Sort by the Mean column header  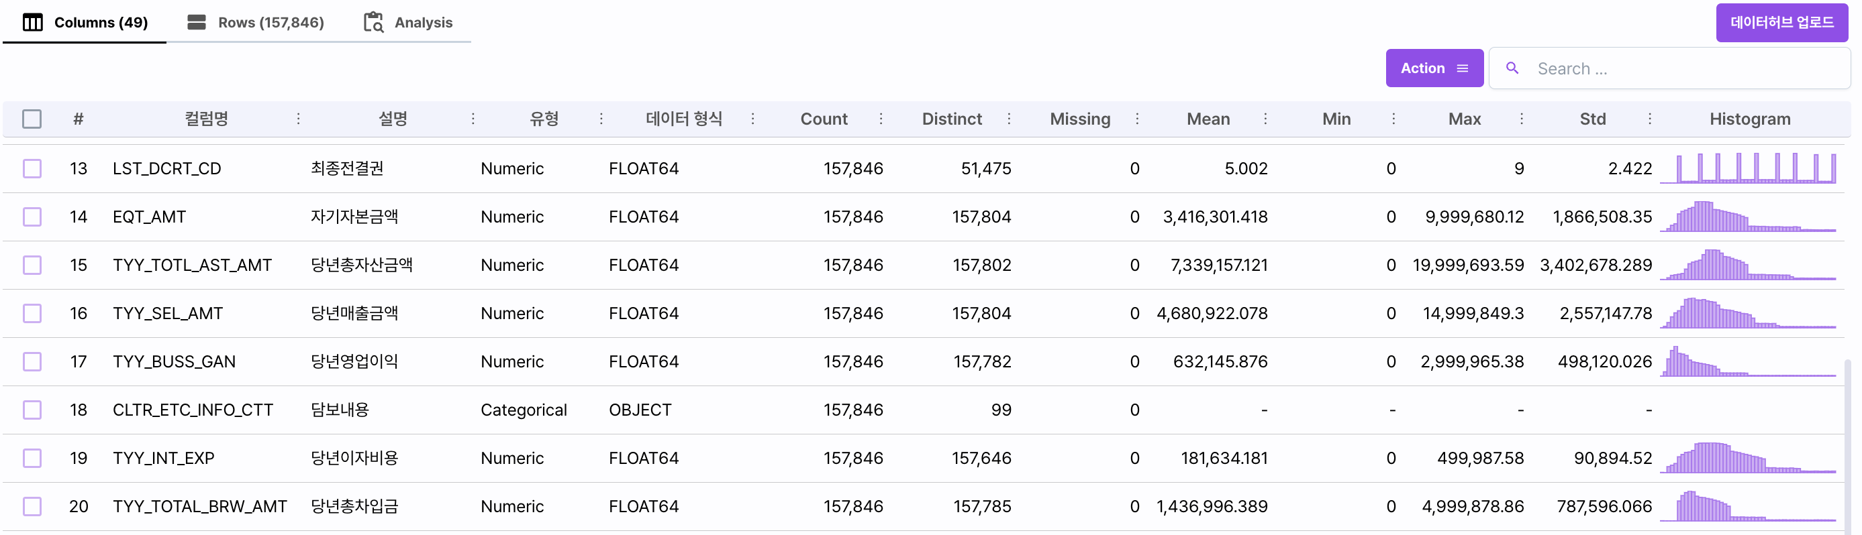[1208, 119]
